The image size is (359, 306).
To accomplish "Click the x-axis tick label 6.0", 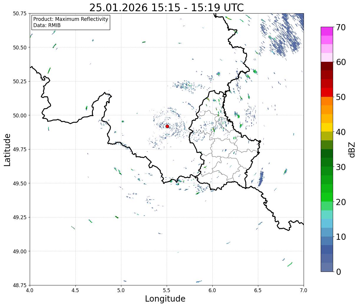I will tap(212, 290).
